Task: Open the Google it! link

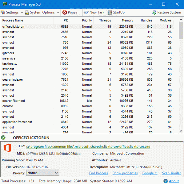Action: coord(150,173)
